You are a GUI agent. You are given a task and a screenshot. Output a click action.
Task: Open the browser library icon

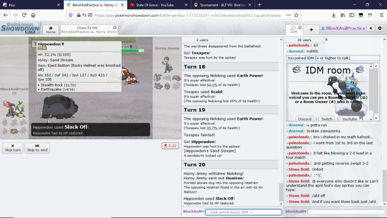coord(343,15)
